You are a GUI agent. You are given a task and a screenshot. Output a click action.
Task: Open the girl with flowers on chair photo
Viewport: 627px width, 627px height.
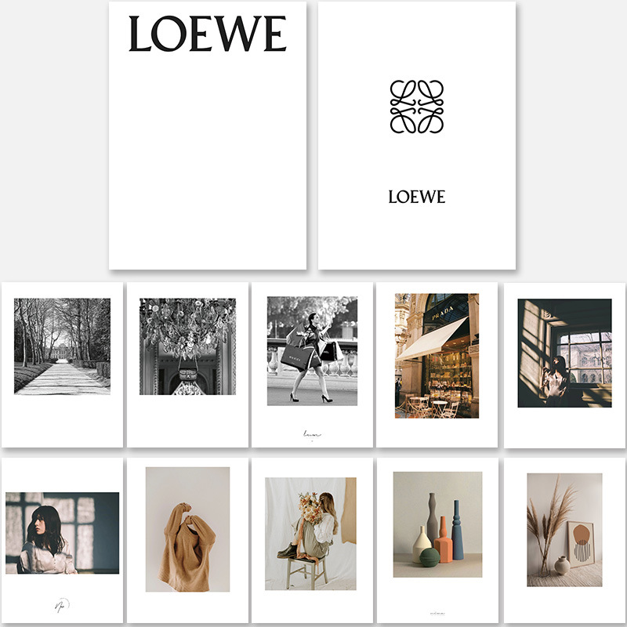(310, 534)
